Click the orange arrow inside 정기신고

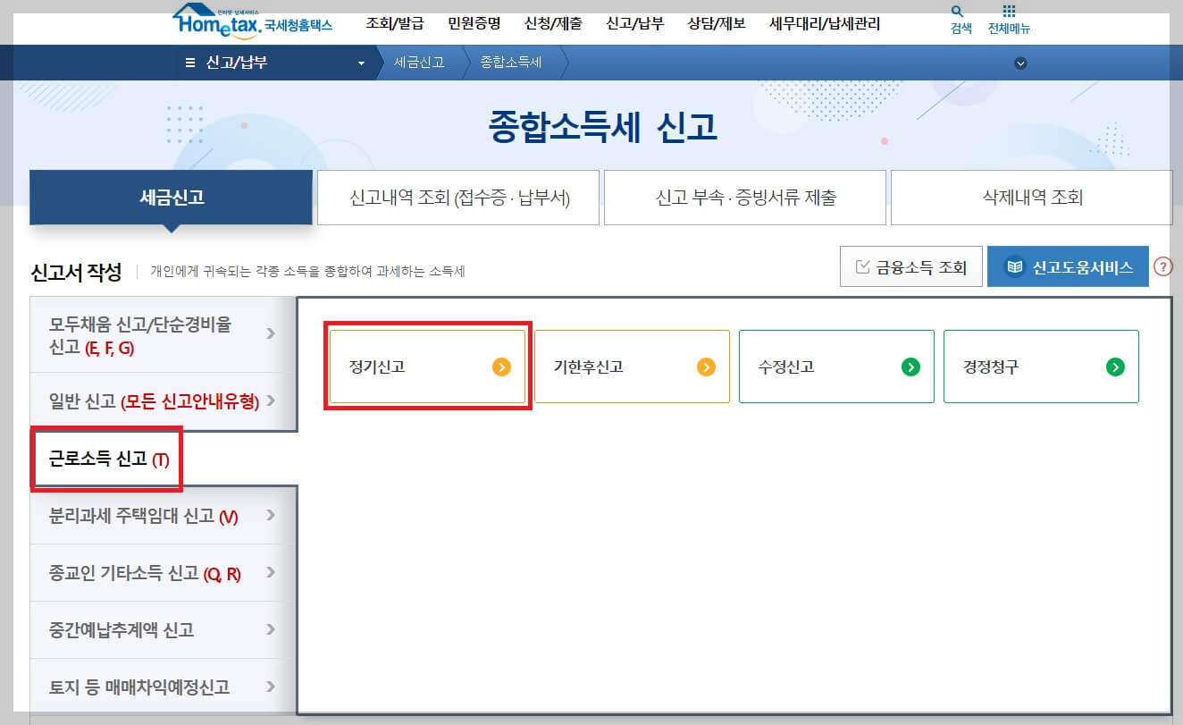502,367
